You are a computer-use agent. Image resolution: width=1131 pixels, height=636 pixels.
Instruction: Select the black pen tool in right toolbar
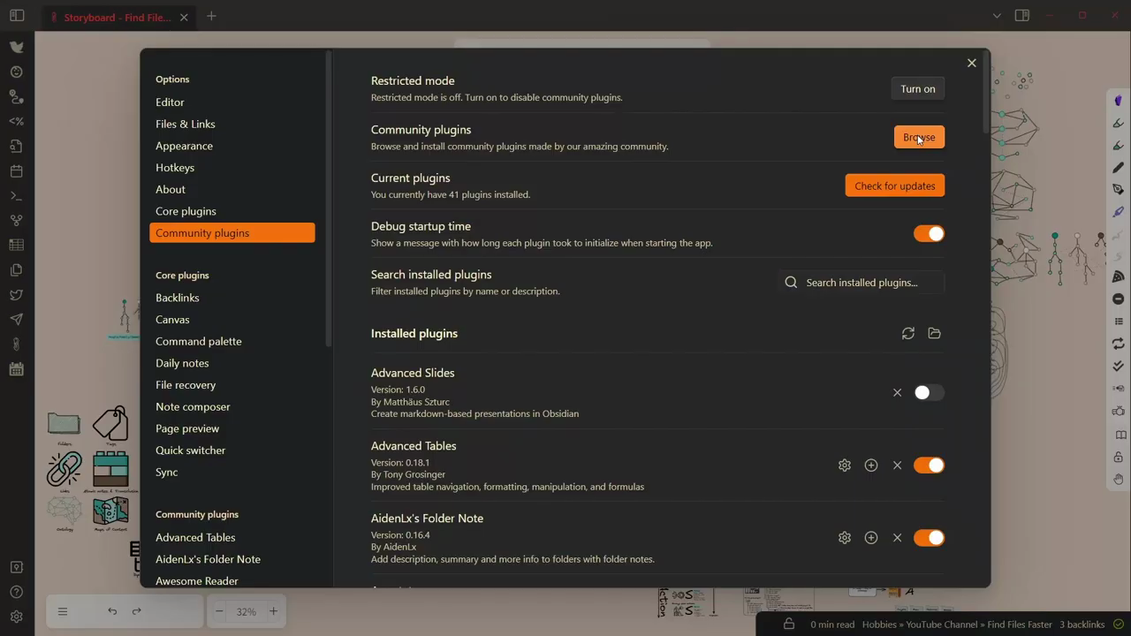pos(1118,167)
